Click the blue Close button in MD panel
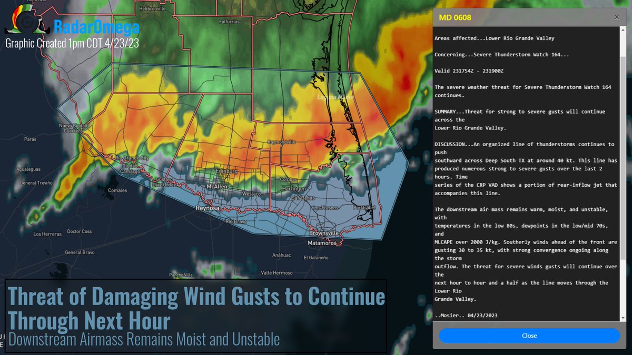632x355 pixels. (x=529, y=336)
